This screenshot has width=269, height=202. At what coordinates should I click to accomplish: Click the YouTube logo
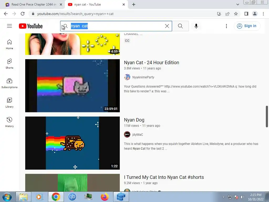tap(31, 26)
